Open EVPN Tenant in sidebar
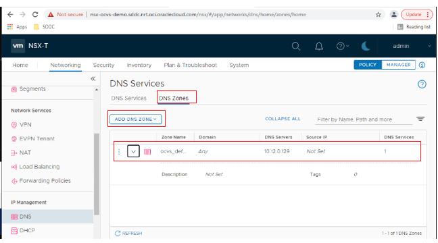 pyautogui.click(x=33, y=138)
